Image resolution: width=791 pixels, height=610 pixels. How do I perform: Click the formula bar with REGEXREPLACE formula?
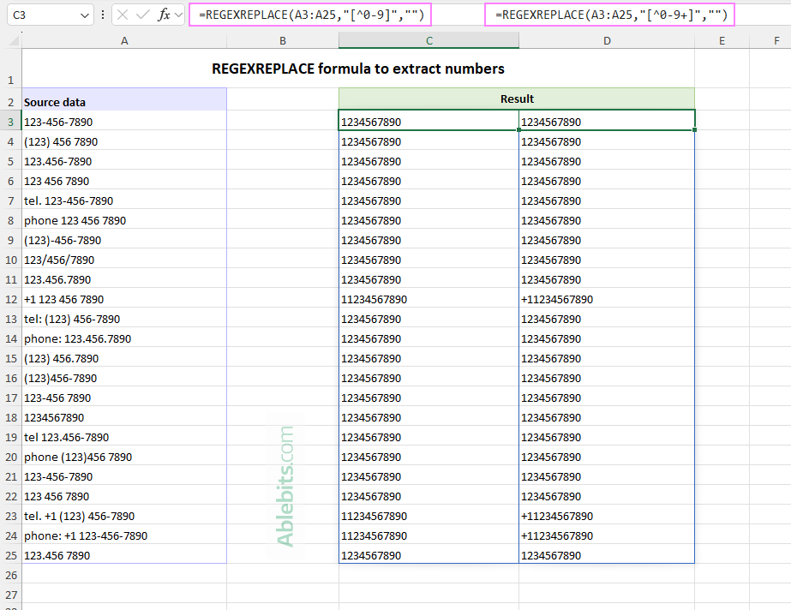click(309, 15)
